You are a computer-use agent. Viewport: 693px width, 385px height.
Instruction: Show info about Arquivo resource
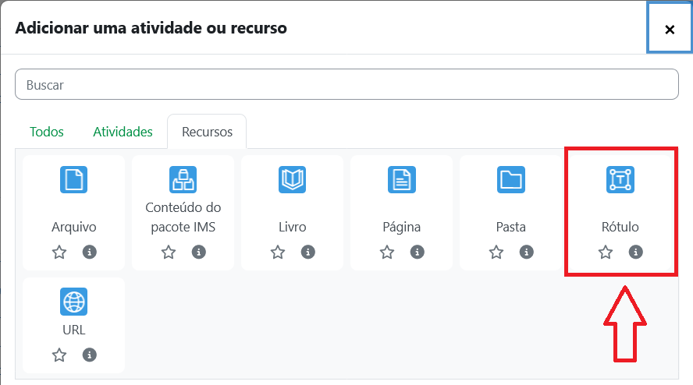pyautogui.click(x=90, y=253)
